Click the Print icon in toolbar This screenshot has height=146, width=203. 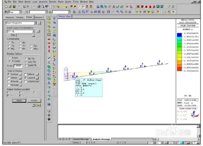[x=39, y=6]
